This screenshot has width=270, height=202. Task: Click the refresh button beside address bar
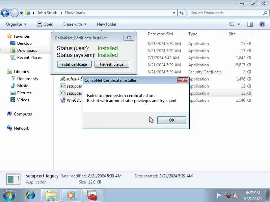pyautogui.click(x=182, y=13)
